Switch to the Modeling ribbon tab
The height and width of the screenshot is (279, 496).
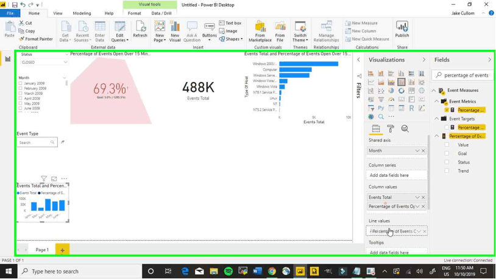(x=82, y=13)
